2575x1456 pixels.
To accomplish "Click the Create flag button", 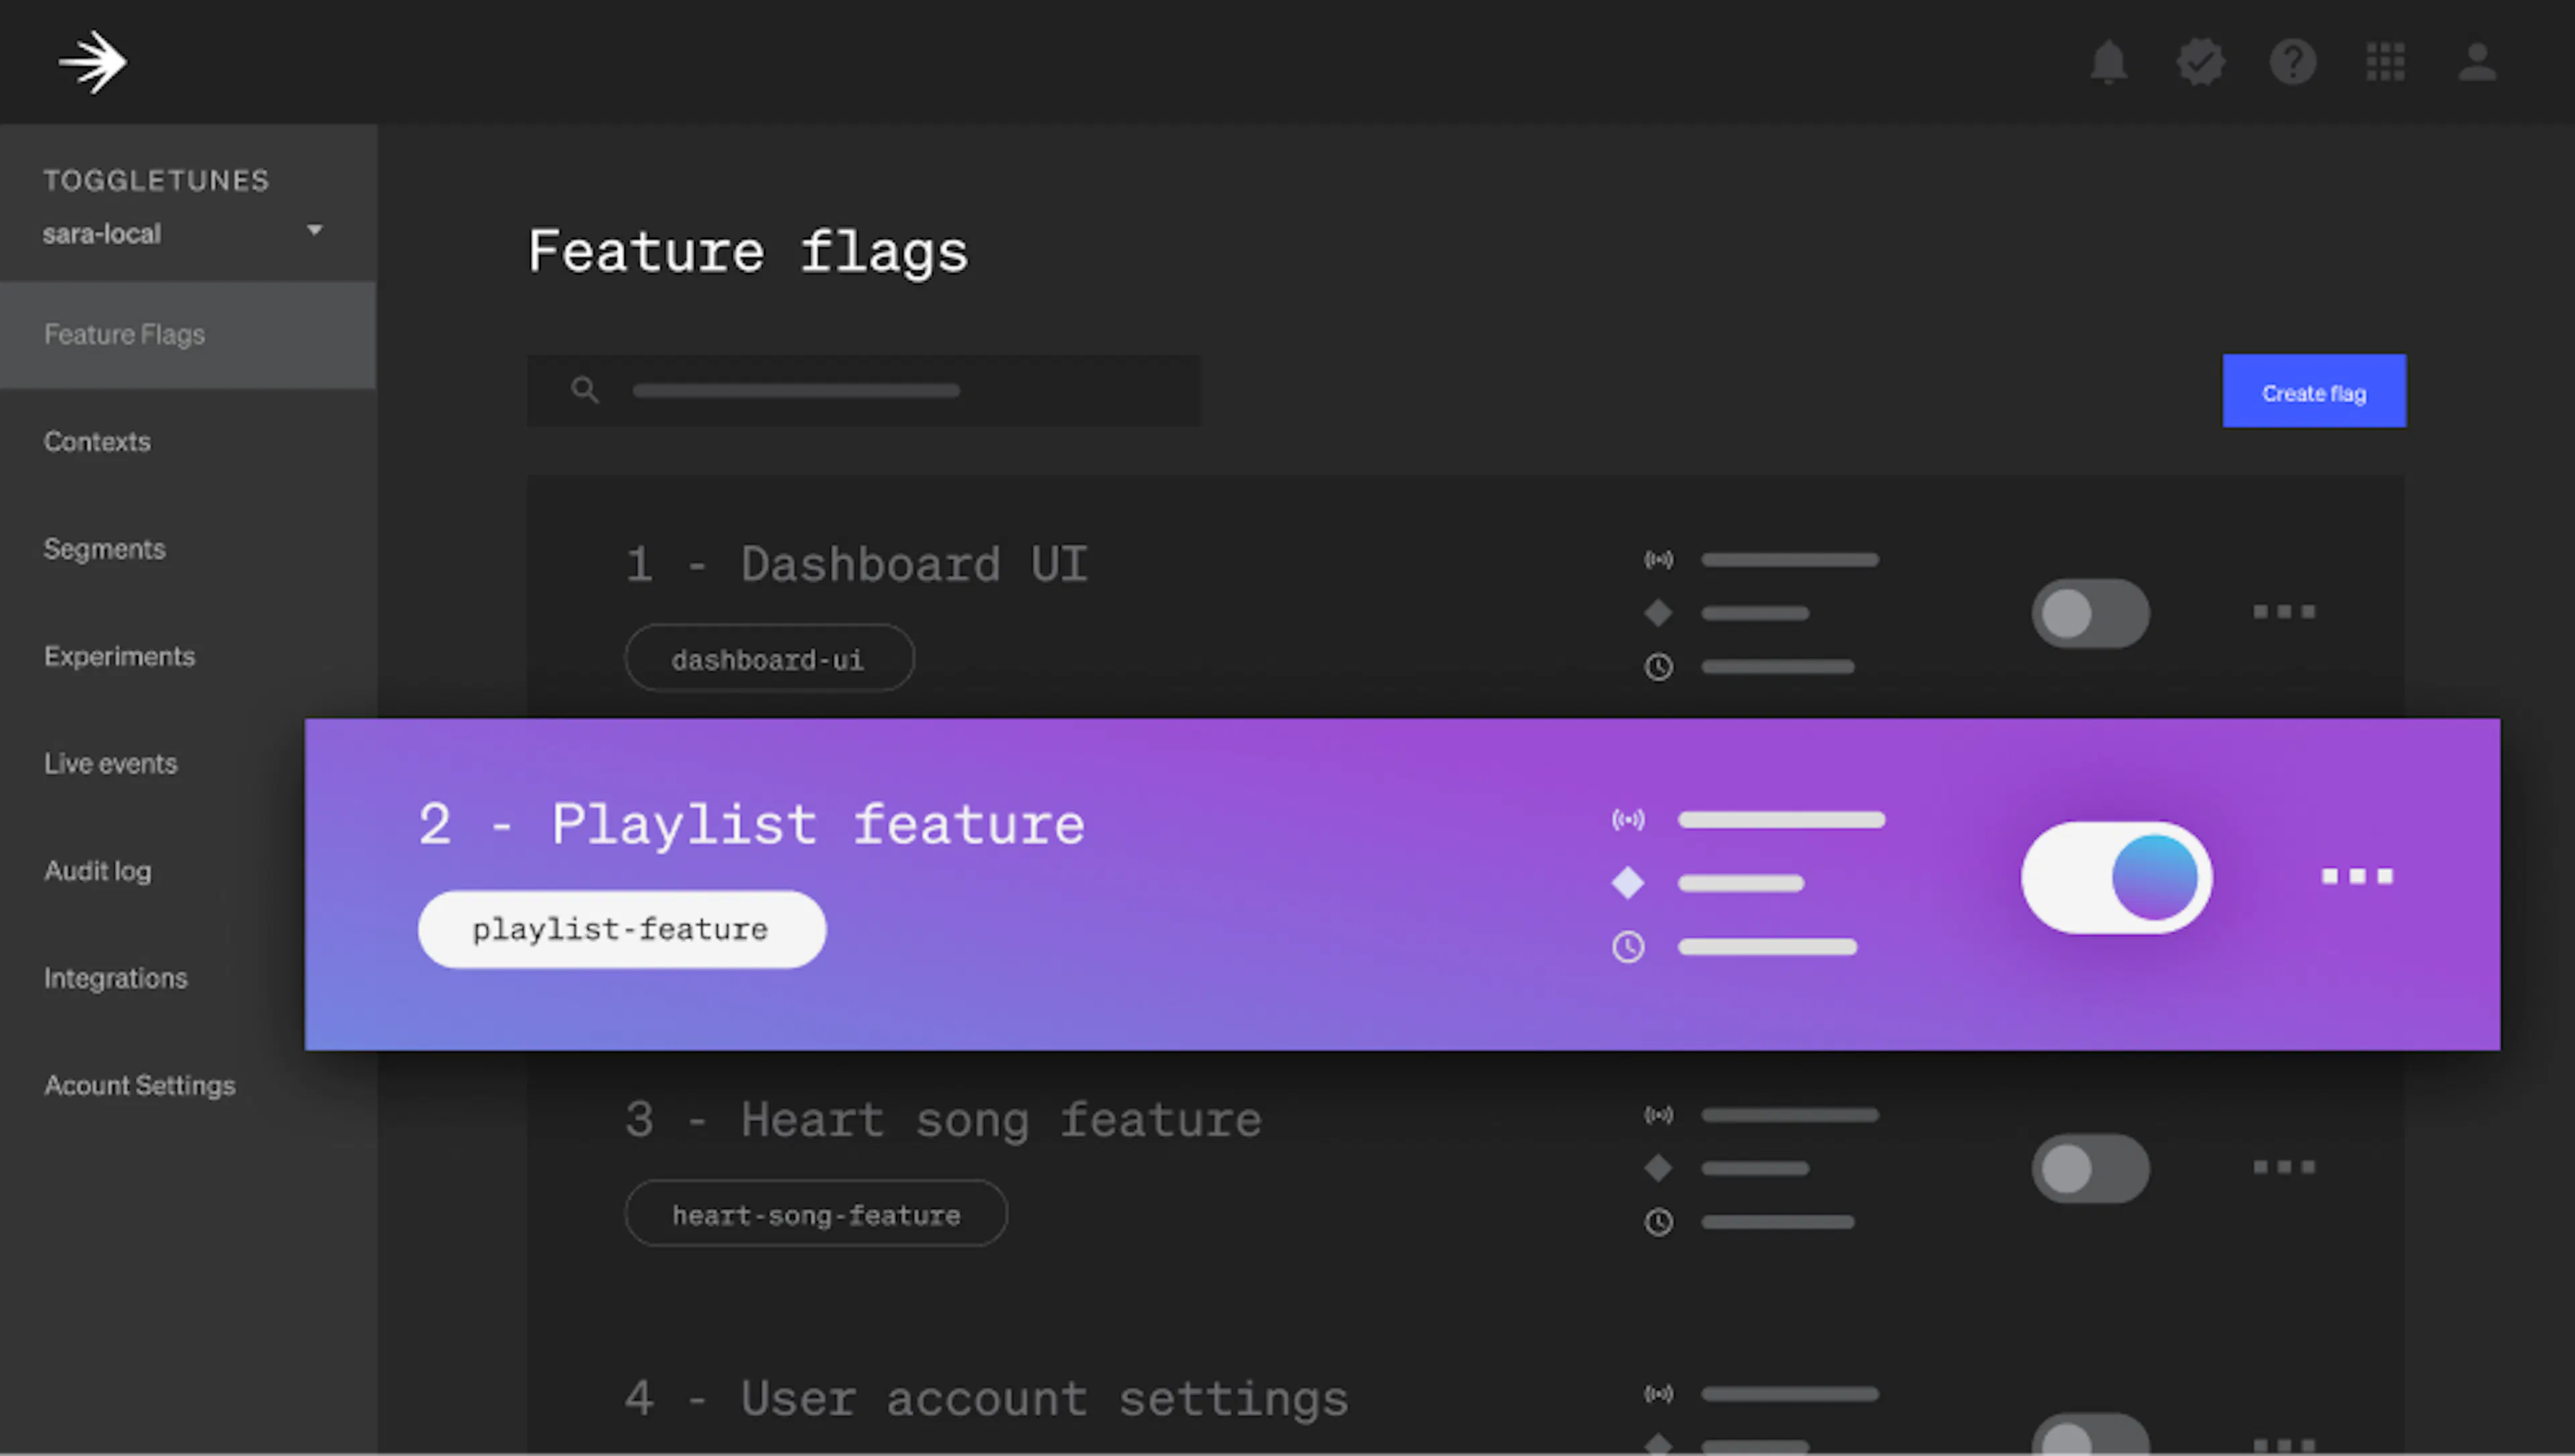I will click(2314, 391).
